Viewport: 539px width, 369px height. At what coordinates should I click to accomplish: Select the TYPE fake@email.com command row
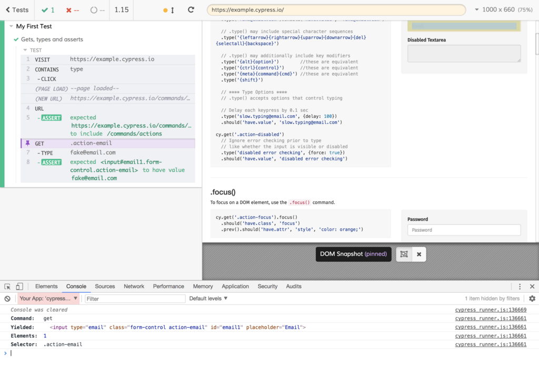tap(107, 153)
